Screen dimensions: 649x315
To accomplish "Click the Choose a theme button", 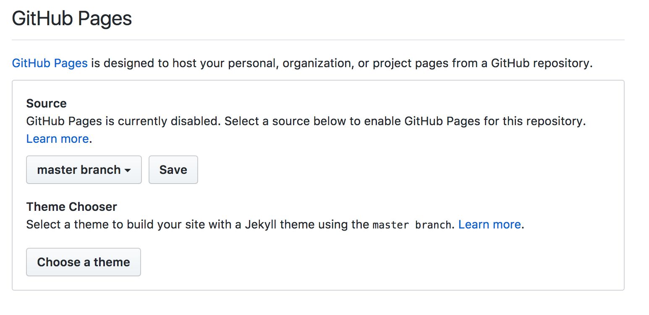I will coord(84,262).
